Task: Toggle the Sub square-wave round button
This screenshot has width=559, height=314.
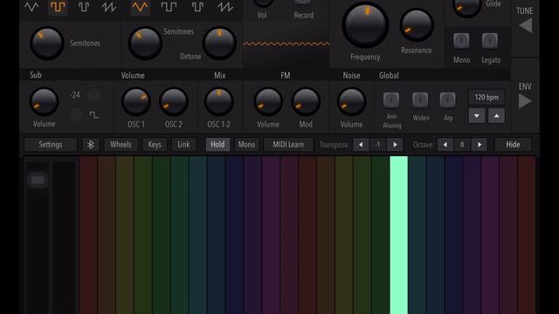Action: click(76, 115)
